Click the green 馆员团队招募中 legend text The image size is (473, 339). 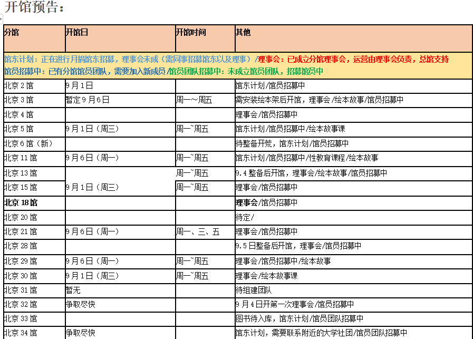tap(246, 71)
